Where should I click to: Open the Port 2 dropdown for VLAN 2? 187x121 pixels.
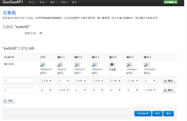tap(81, 90)
